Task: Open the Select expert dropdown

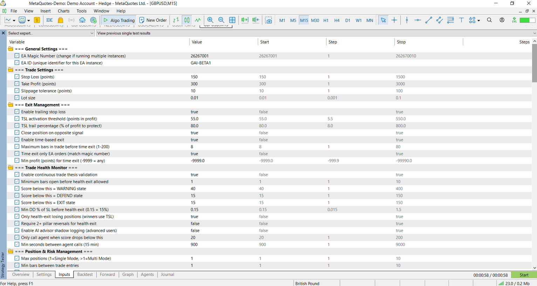Action: (x=51, y=33)
